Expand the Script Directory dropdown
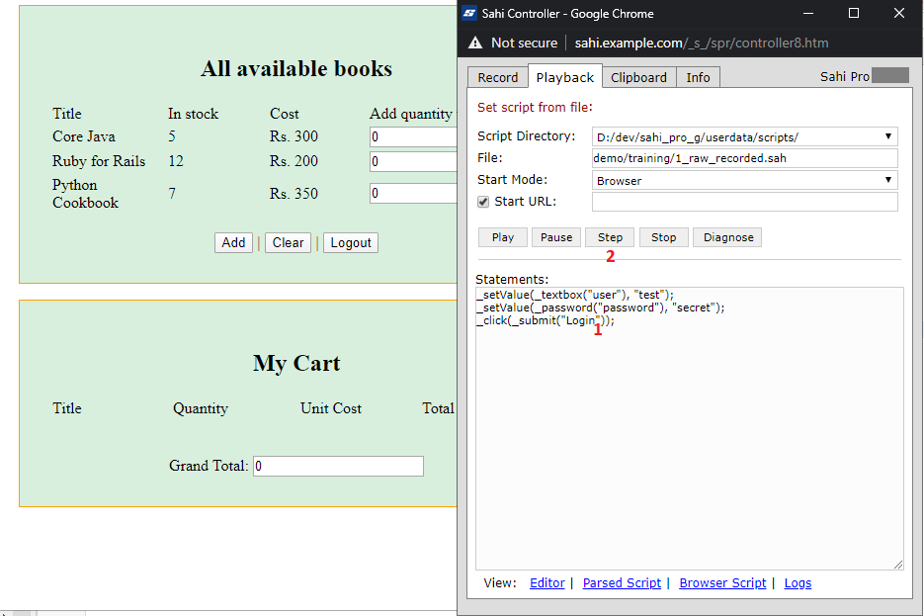The width and height of the screenshot is (924, 616). 744,136
